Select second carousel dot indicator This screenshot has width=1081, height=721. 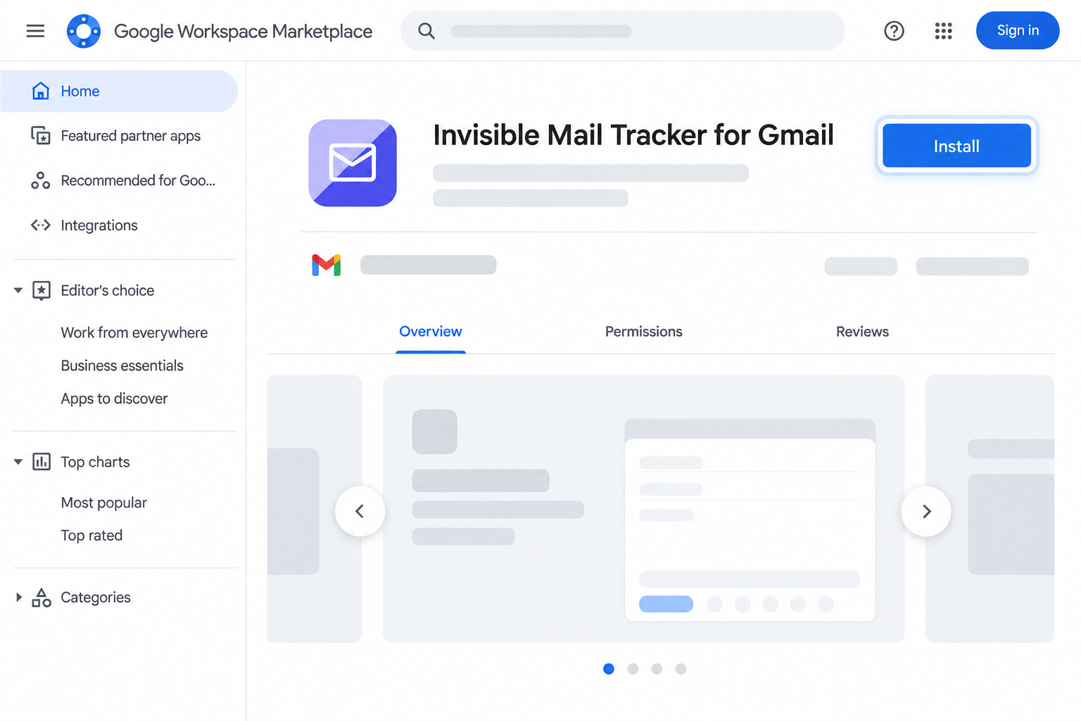pos(633,669)
